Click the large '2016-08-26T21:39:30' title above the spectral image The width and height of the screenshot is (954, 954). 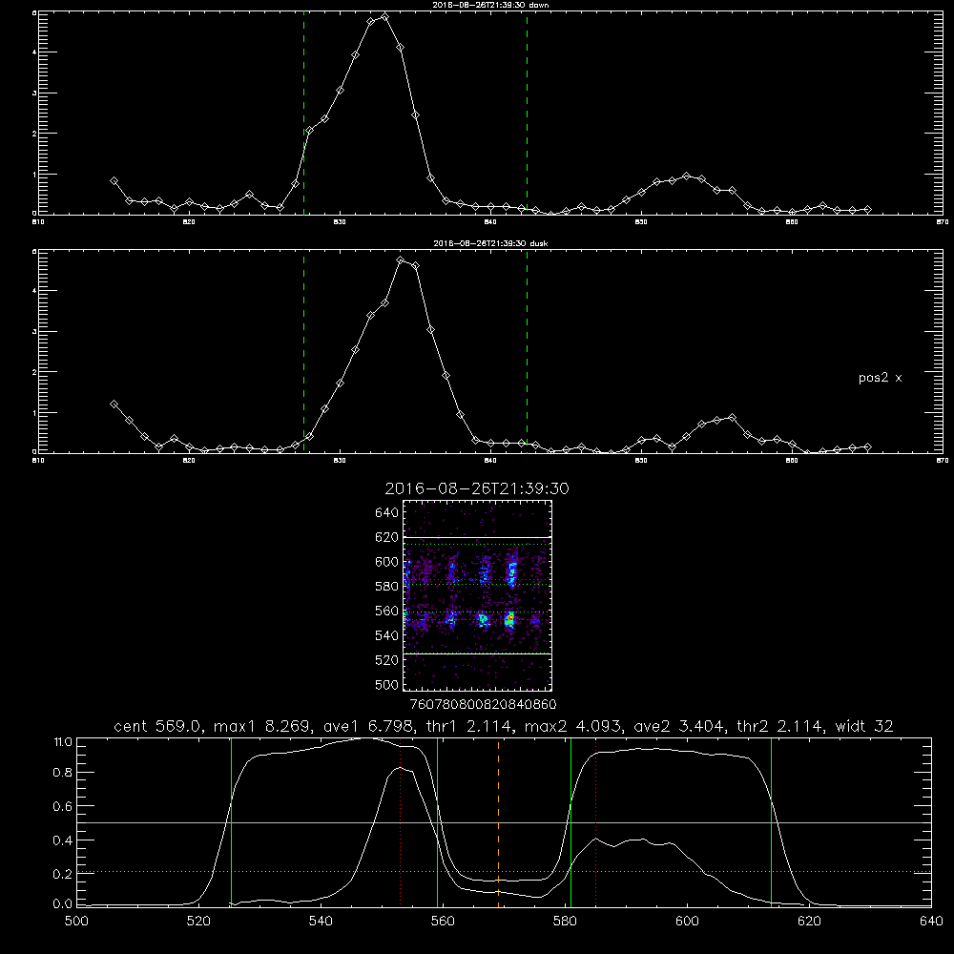[x=477, y=488]
